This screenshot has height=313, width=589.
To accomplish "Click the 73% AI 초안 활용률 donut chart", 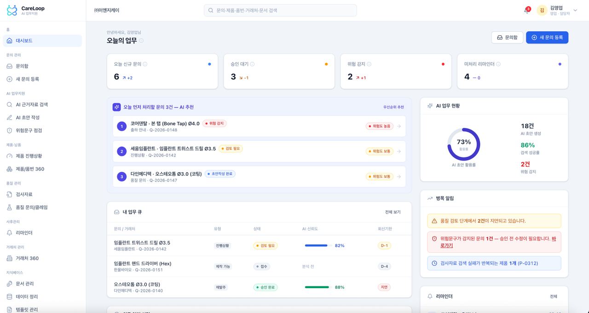I will (x=463, y=144).
